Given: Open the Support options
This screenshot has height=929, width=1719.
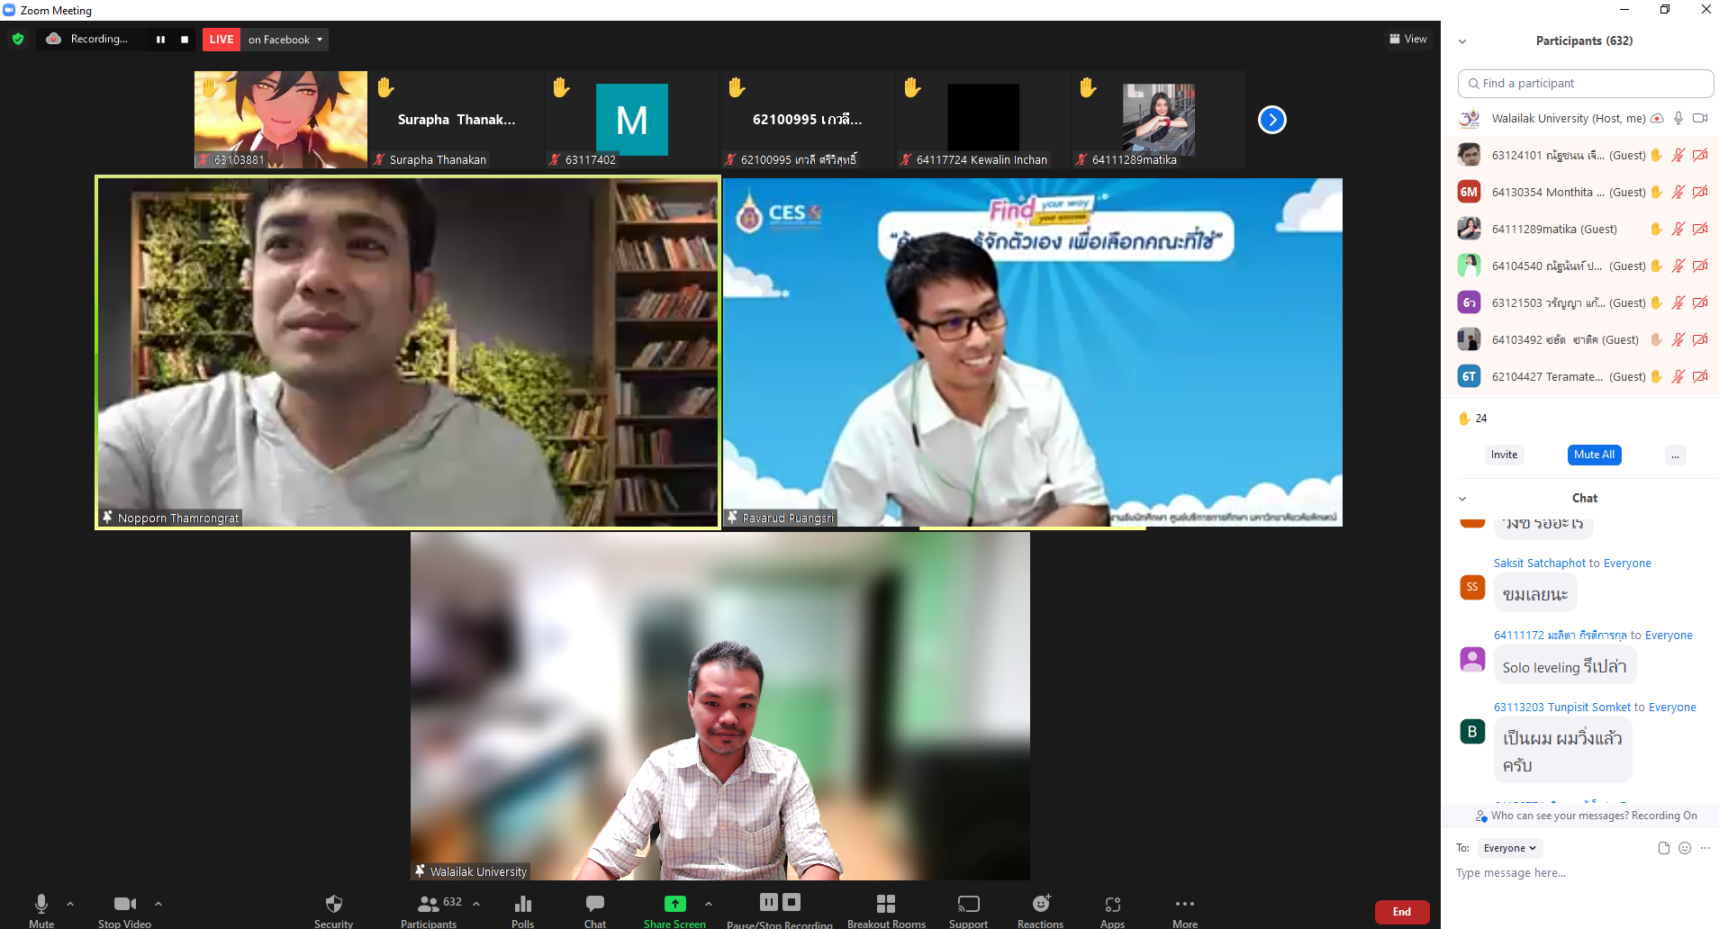Looking at the screenshot, I should [968, 909].
